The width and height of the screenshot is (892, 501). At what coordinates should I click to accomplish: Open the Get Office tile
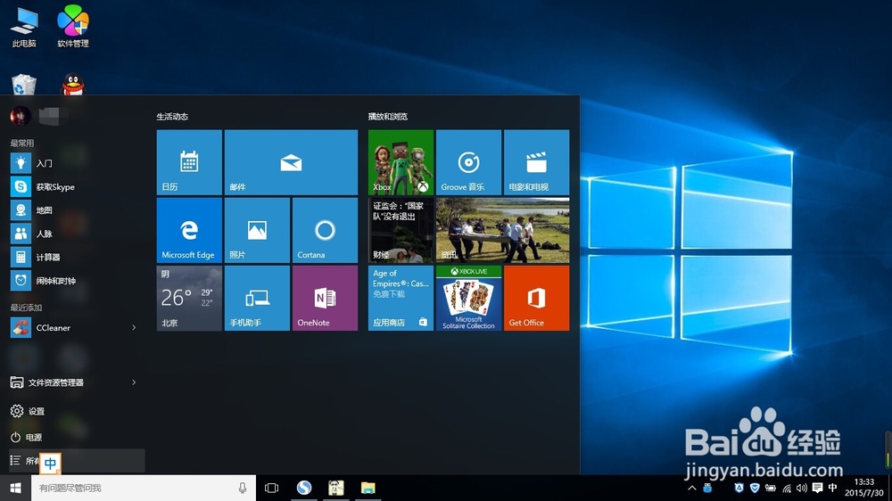pos(536,298)
